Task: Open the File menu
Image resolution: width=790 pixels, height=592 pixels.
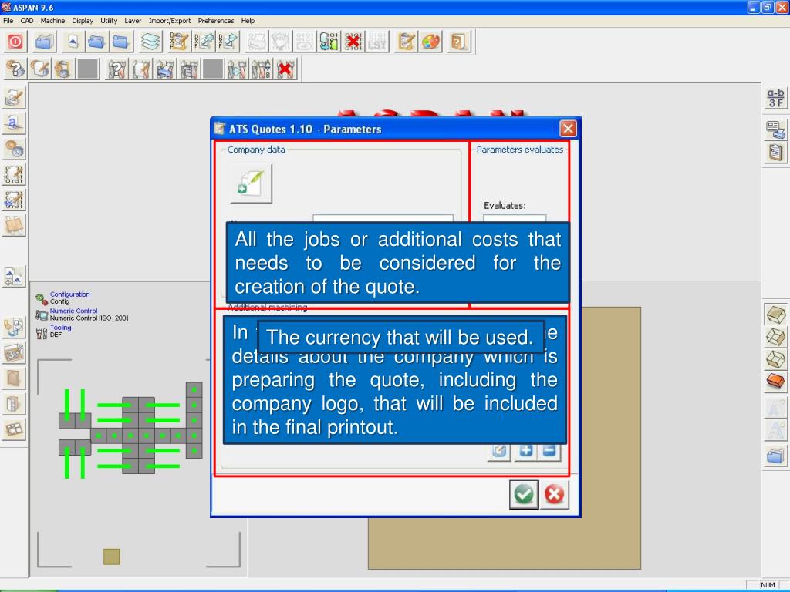Action: tap(8, 21)
